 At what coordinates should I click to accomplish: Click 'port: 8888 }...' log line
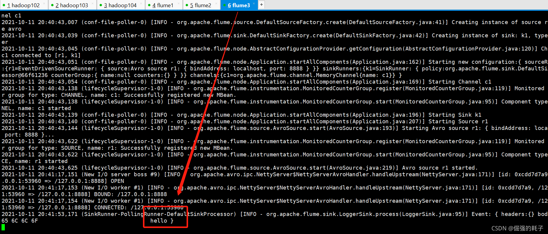point(29,135)
